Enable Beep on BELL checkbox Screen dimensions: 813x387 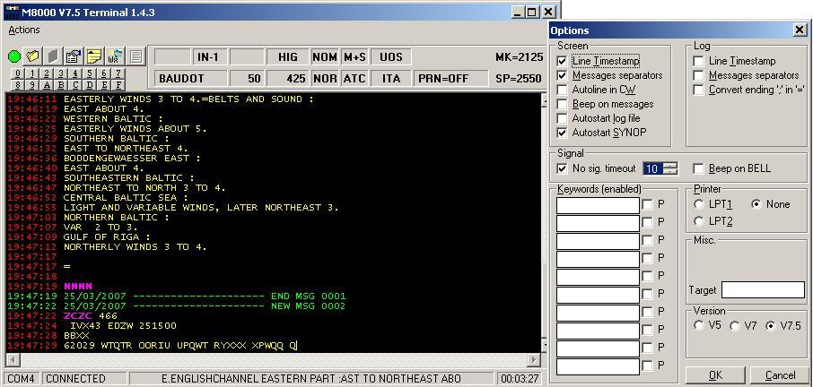[x=699, y=168]
